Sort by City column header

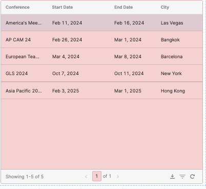pyautogui.click(x=165, y=7)
